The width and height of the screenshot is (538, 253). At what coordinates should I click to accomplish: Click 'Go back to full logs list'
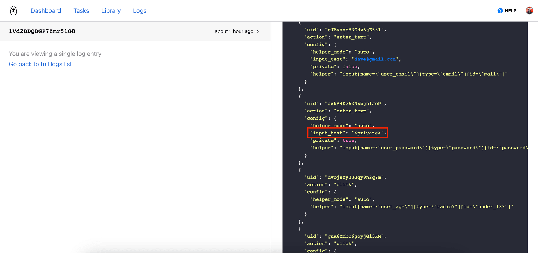[x=40, y=64]
